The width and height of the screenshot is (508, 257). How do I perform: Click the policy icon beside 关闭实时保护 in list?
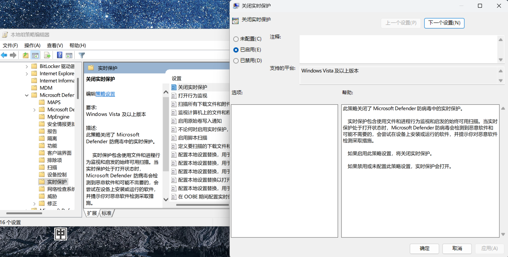[174, 87]
